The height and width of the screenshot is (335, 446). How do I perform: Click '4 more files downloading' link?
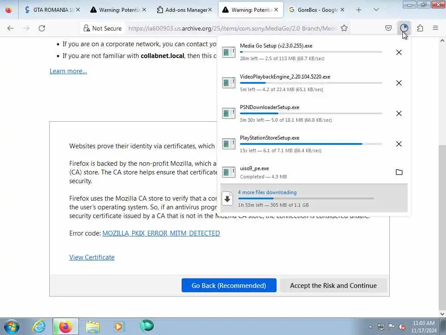click(267, 192)
